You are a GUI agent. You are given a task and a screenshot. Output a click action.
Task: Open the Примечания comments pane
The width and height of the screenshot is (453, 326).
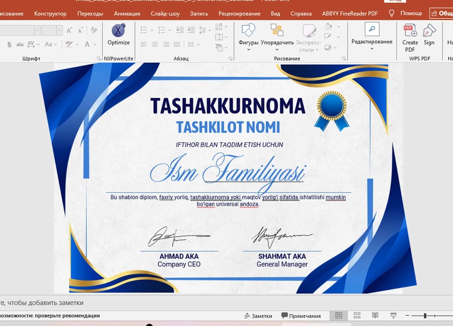pyautogui.click(x=301, y=316)
